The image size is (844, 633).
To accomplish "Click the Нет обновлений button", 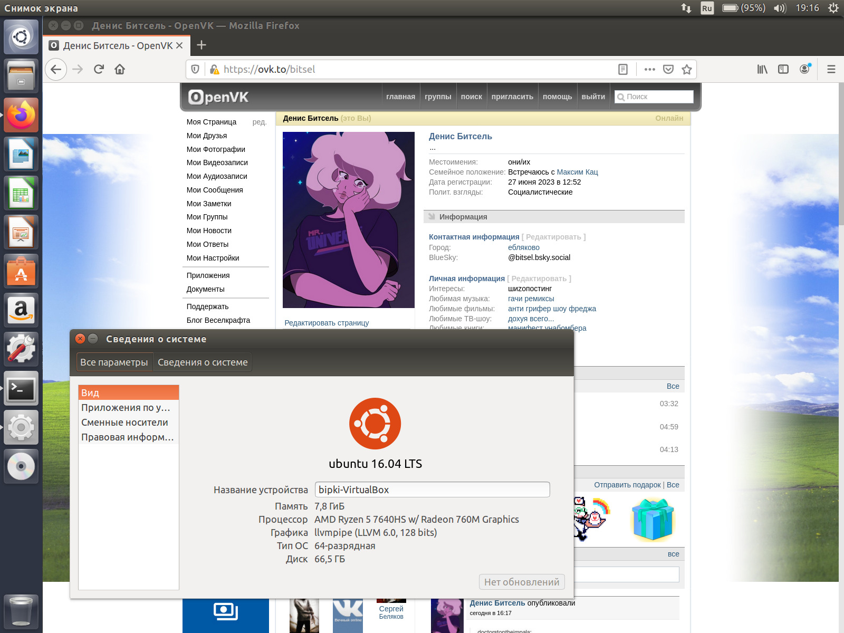I will [x=522, y=582].
